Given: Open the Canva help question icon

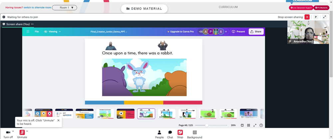Looking at the screenshot, I should (x=261, y=125).
